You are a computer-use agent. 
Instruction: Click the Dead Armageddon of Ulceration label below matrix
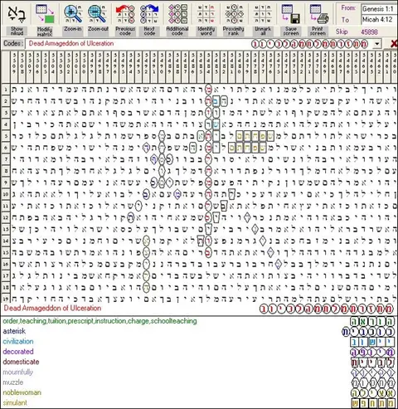52,308
